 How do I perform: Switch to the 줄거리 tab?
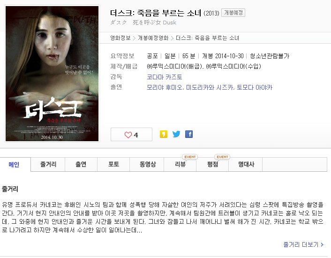click(48, 164)
